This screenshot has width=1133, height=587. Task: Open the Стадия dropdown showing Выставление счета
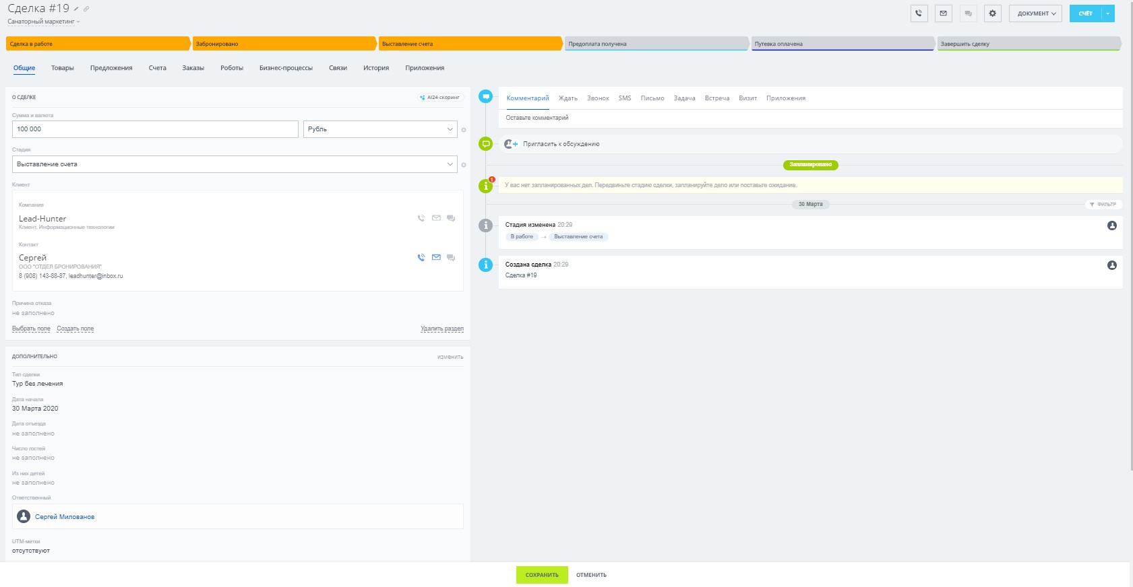[235, 164]
